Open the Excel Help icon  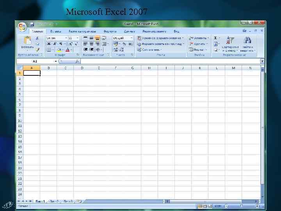point(244,31)
